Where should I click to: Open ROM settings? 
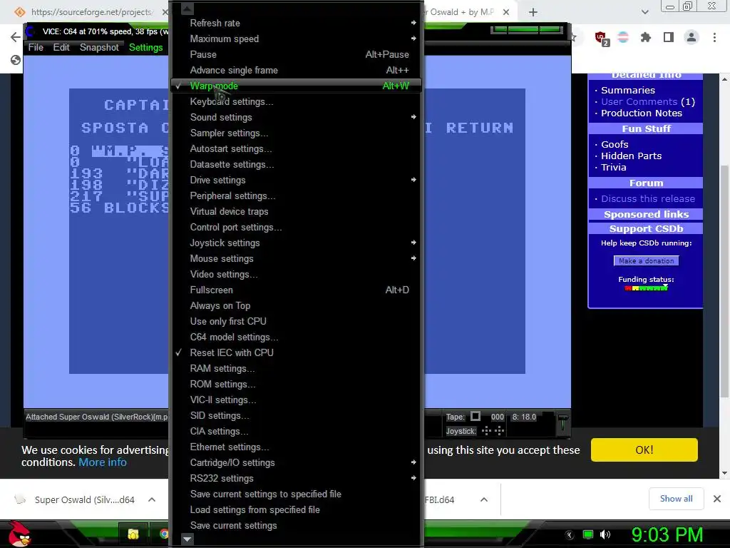point(296,385)
